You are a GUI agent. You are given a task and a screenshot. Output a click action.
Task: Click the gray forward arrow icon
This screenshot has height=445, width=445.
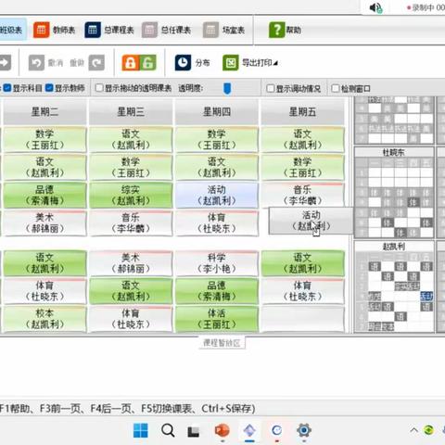pos(6,63)
